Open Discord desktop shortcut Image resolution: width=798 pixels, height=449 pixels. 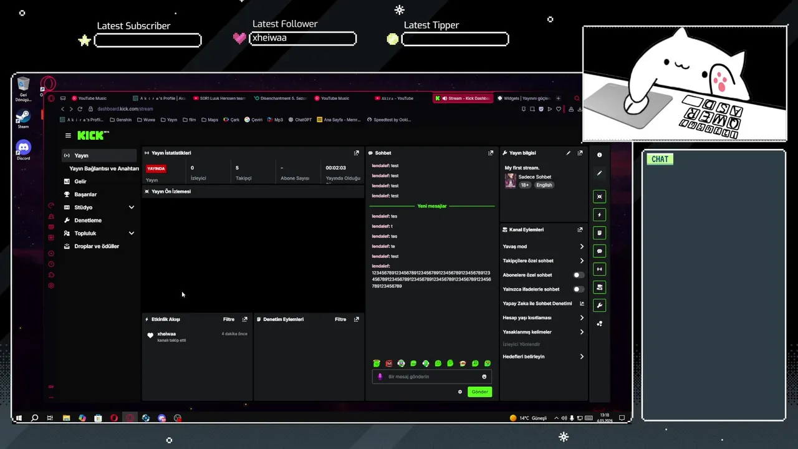[23, 150]
